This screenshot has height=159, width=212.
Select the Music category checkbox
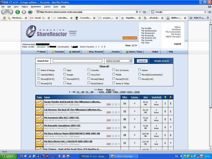[x=65, y=83]
